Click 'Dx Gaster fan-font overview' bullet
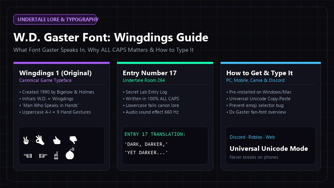This screenshot has height=188, width=334. click(256, 112)
